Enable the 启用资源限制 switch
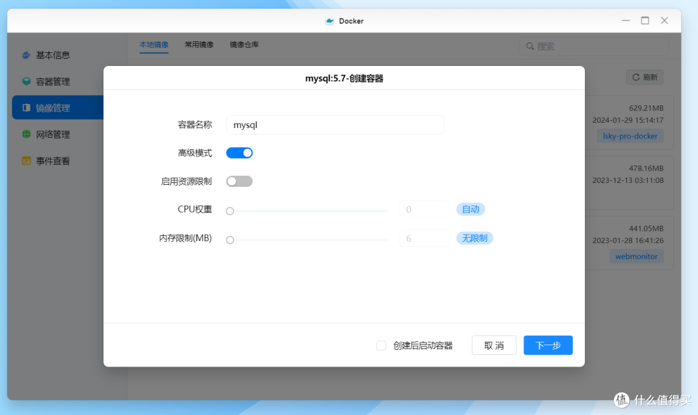Image resolution: width=698 pixels, height=415 pixels. click(x=240, y=181)
